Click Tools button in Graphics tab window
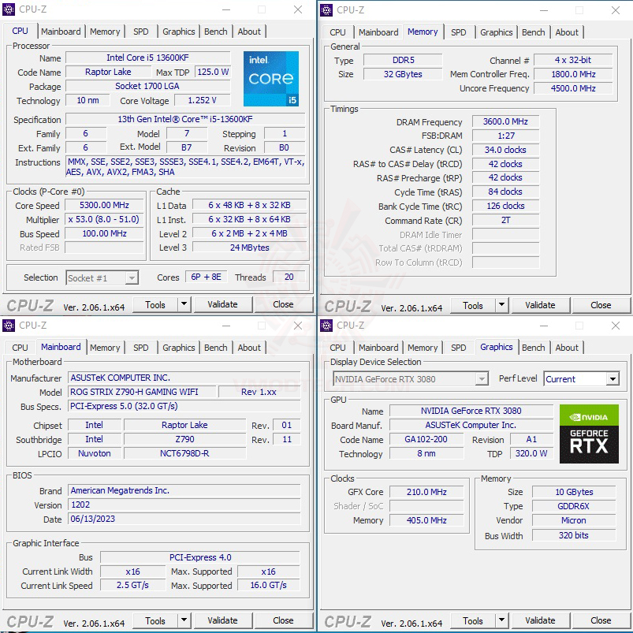Viewport: 633px width, 633px height. (x=473, y=621)
